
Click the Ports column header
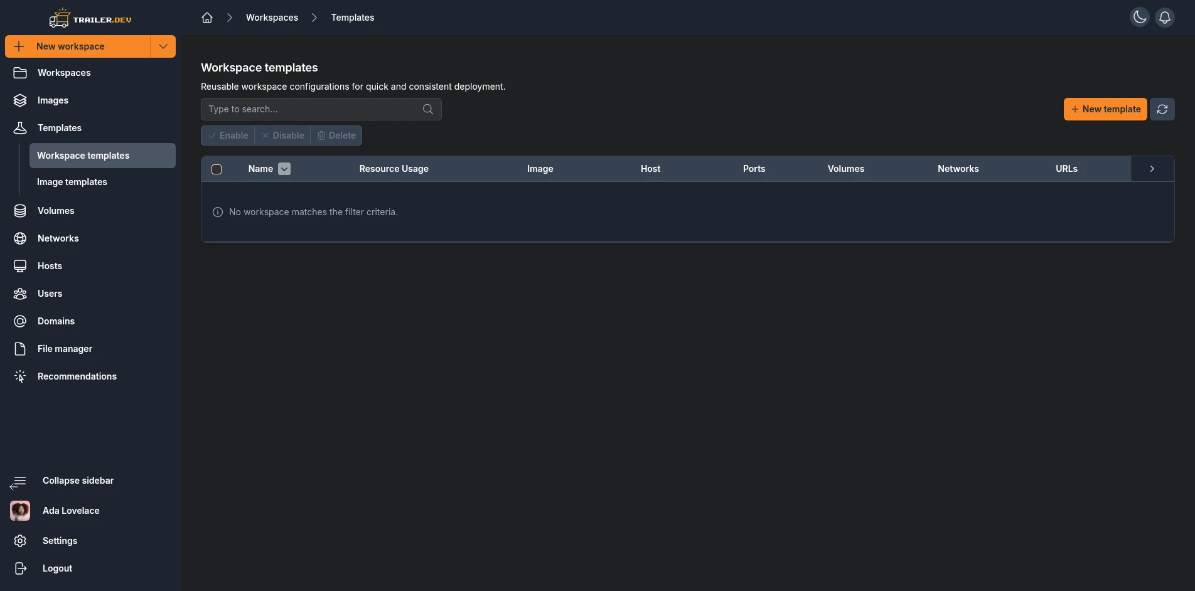pyautogui.click(x=754, y=169)
